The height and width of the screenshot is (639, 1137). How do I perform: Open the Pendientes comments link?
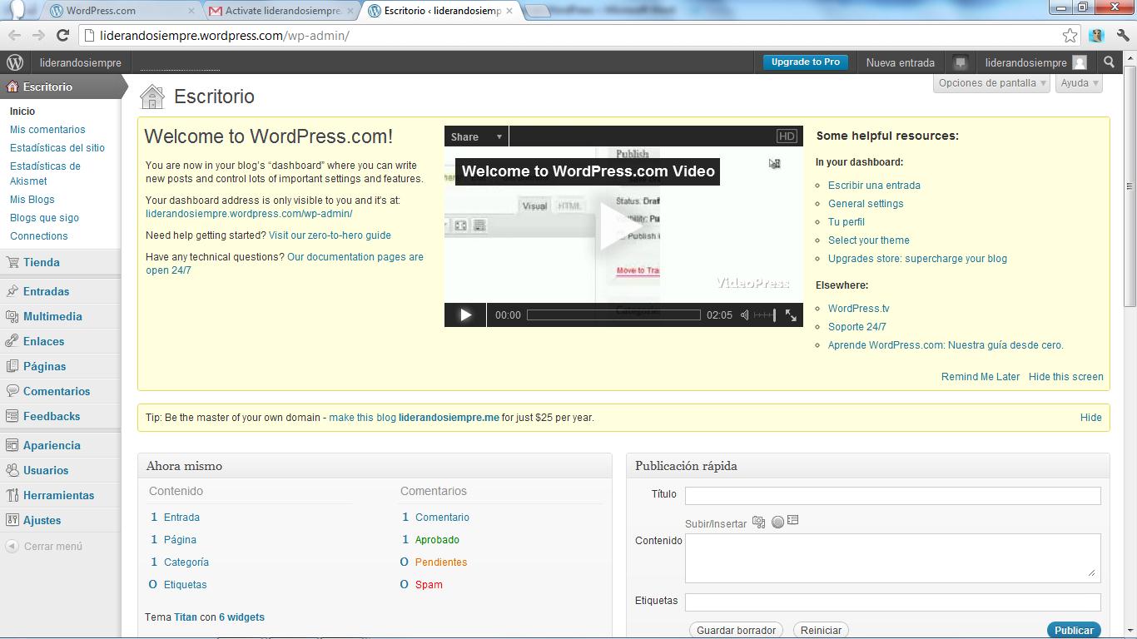[441, 562]
